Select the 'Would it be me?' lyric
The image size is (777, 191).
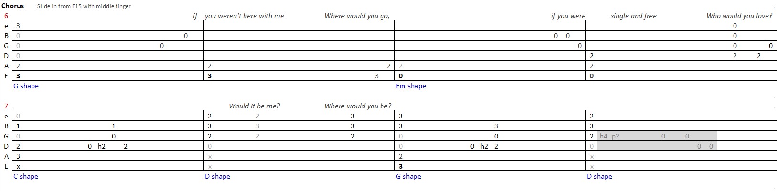(x=254, y=106)
